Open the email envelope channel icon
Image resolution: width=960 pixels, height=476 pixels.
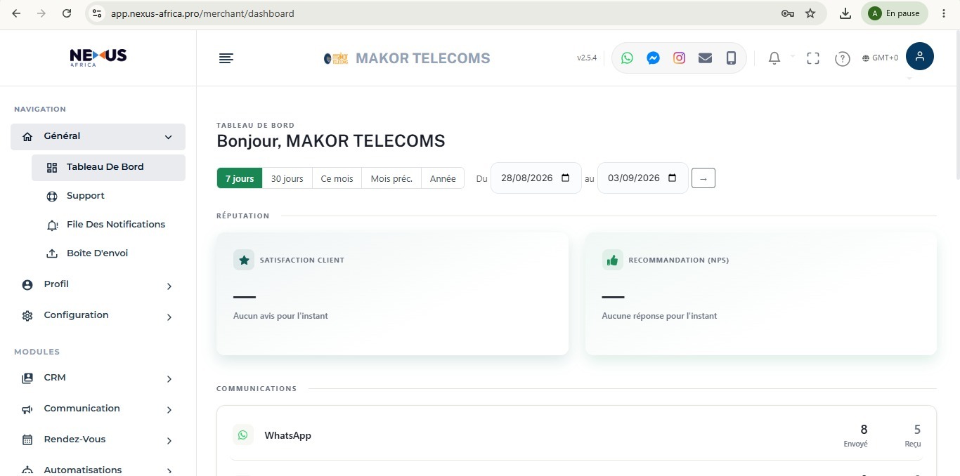point(705,58)
